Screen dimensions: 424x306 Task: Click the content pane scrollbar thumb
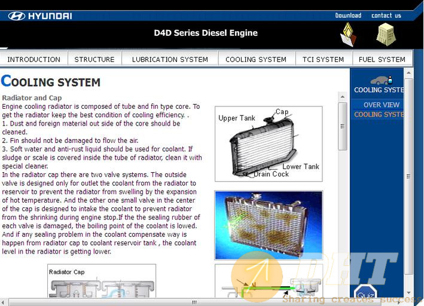[x=343, y=126]
